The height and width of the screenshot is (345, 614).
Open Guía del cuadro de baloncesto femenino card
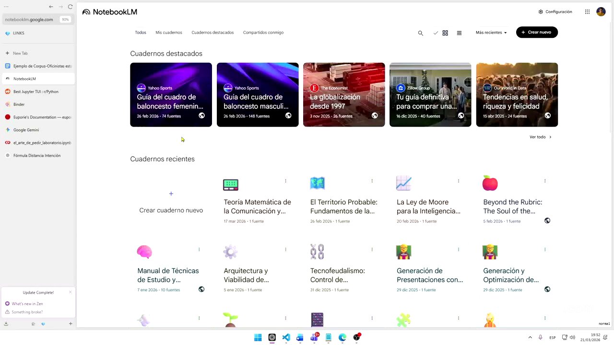pyautogui.click(x=171, y=94)
